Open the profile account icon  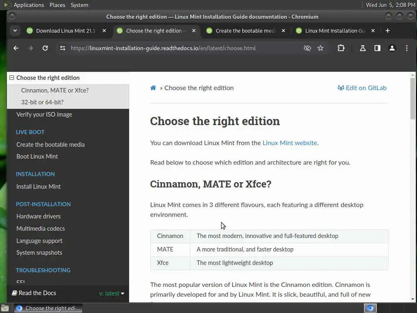tap(392, 48)
